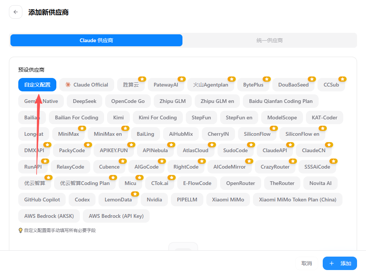366x276 pixels.
Task: Pick the ClaudeCN provider
Action: [x=314, y=150]
